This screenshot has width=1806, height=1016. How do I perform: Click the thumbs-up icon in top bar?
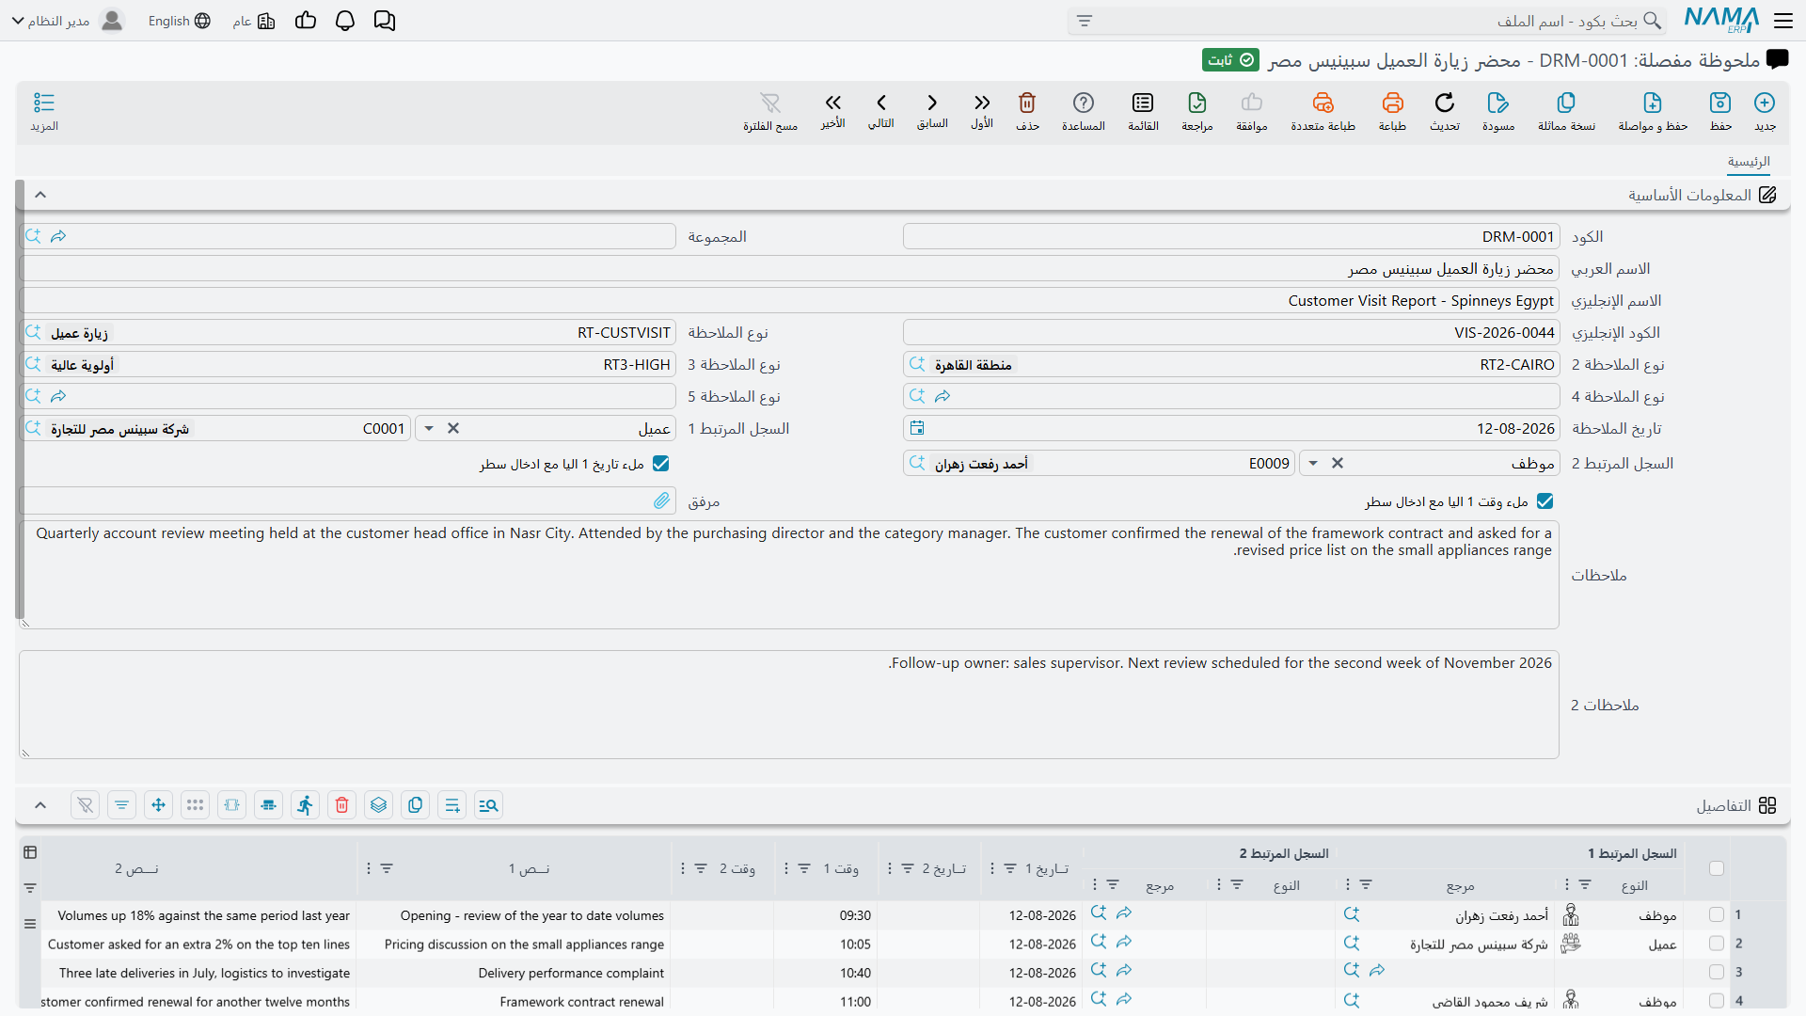click(x=306, y=21)
